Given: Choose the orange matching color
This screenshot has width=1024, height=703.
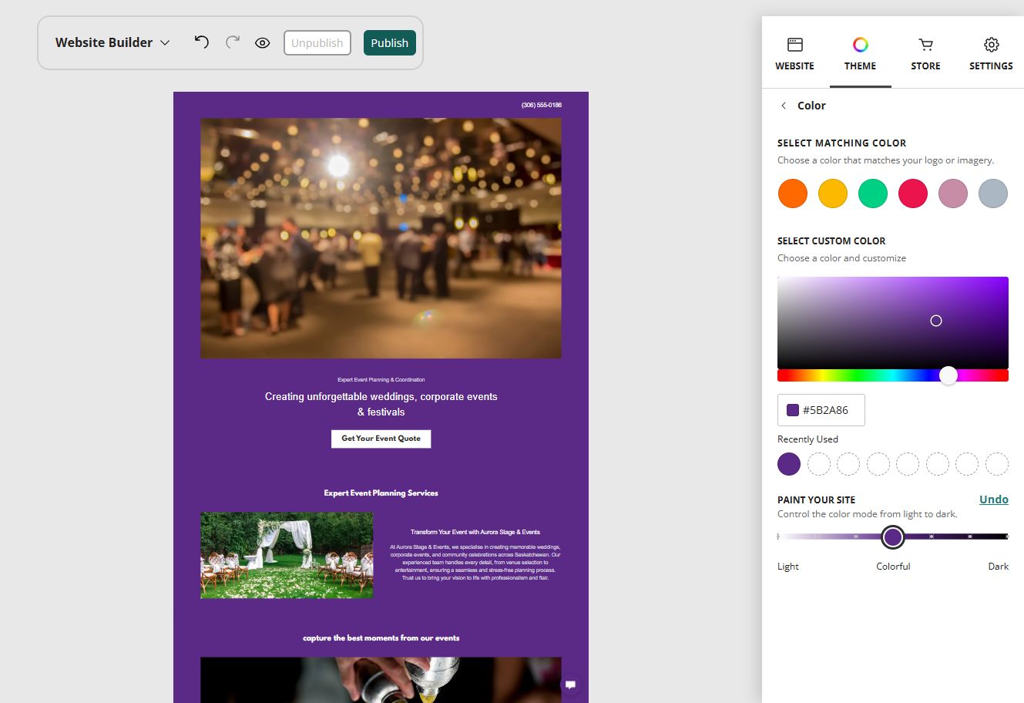Looking at the screenshot, I should 793,193.
